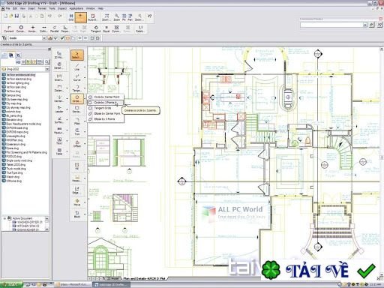The width and height of the screenshot is (384, 288).
Task: Open the Offset tool flyout arrow
Action: pos(85,144)
